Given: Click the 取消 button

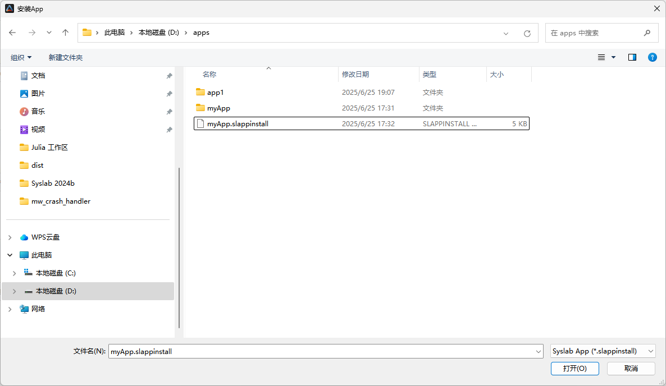Looking at the screenshot, I should tap(631, 368).
